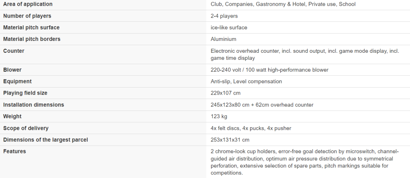Click the 'Playing field size' label
The width and height of the screenshot is (410, 178).
[x=25, y=93]
